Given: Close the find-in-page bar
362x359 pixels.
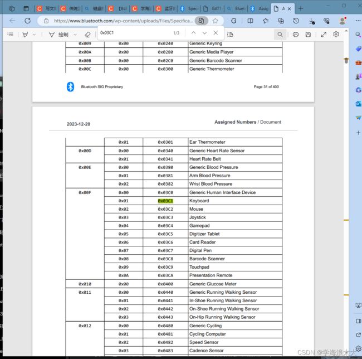Looking at the screenshot, I should click(216, 33).
